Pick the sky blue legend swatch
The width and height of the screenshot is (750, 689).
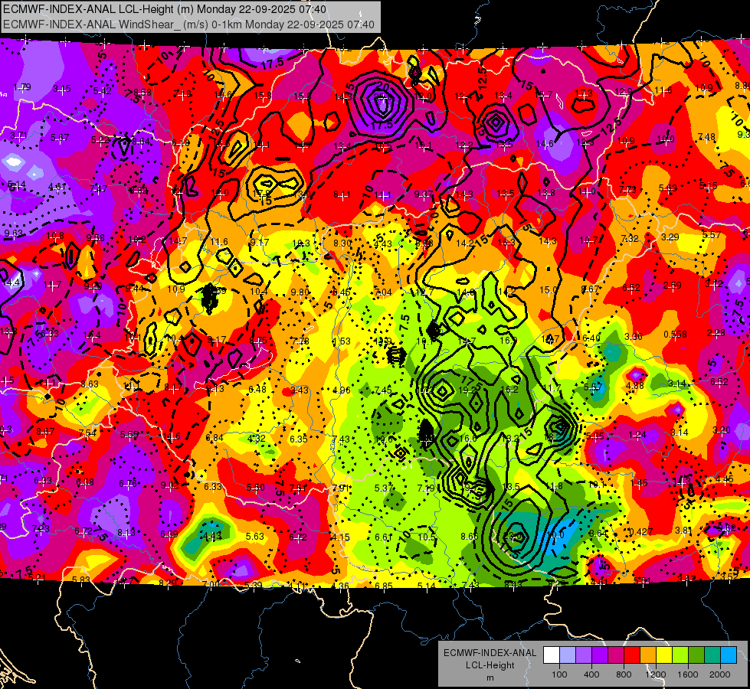pos(729,655)
